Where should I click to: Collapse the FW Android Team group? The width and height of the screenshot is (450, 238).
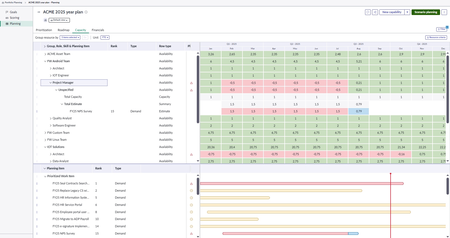tap(45, 61)
